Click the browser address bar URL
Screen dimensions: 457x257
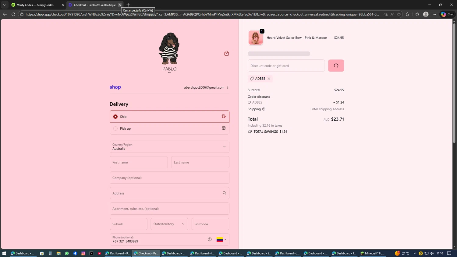tap(202, 14)
